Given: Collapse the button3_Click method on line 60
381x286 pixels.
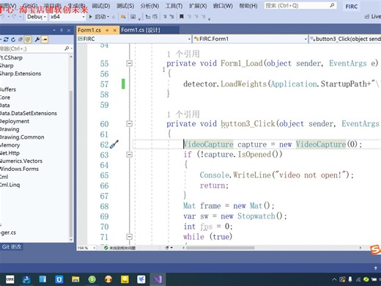Looking at the screenshot, I should (x=129, y=124).
